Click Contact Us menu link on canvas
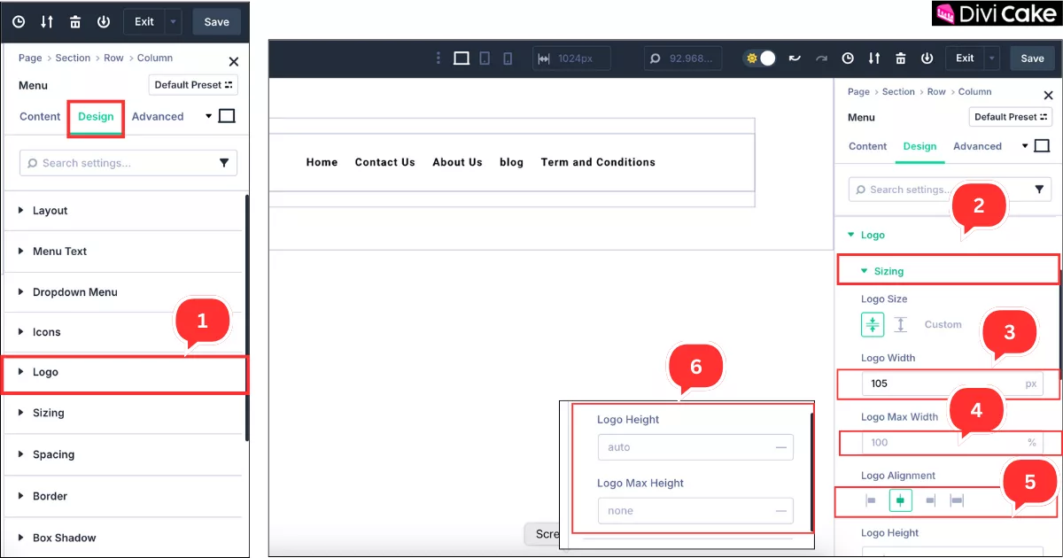This screenshot has width=1063, height=558. [x=384, y=162]
